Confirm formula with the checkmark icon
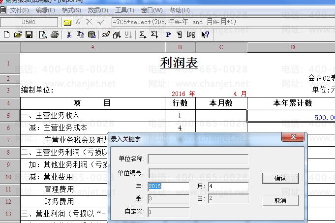Screen dimensions: 335x223 click(101, 22)
